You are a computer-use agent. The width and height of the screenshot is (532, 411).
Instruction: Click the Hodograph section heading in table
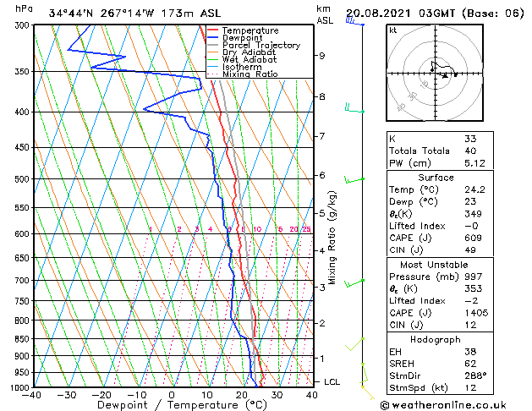[436, 340]
